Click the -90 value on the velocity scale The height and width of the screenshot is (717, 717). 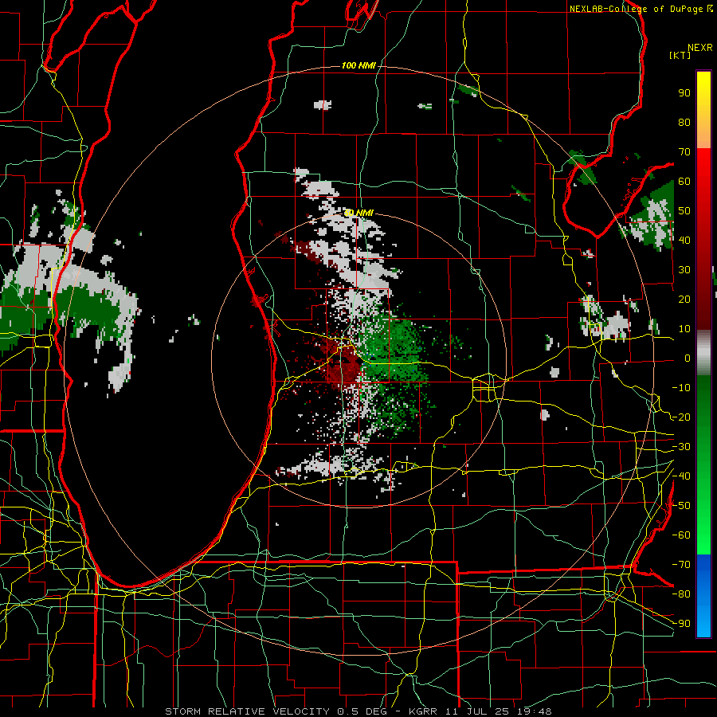coord(681,623)
